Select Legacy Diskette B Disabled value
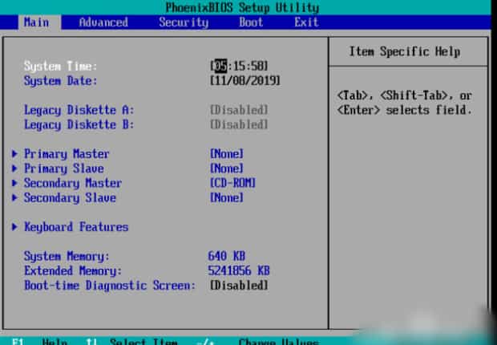Image resolution: width=497 pixels, height=345 pixels. point(239,124)
